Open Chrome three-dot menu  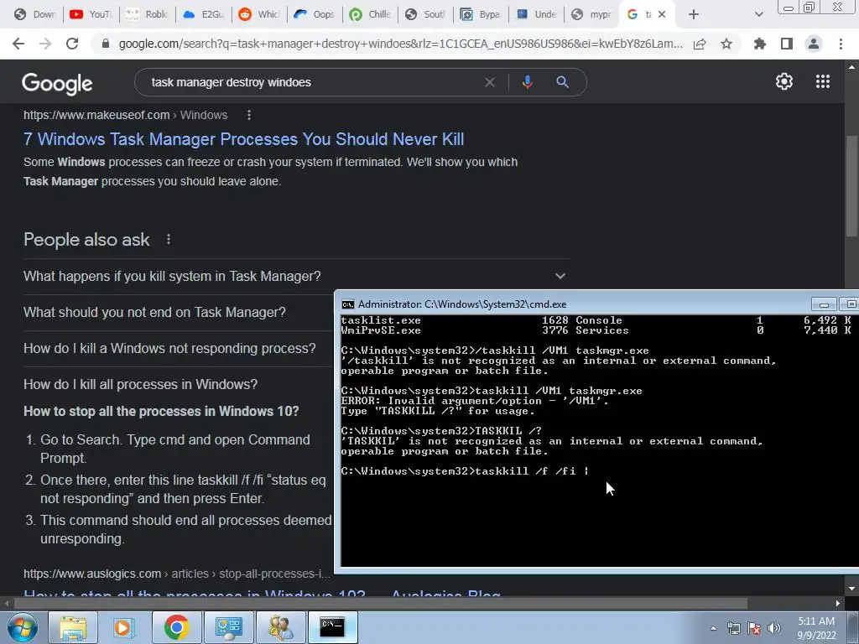[x=841, y=44]
